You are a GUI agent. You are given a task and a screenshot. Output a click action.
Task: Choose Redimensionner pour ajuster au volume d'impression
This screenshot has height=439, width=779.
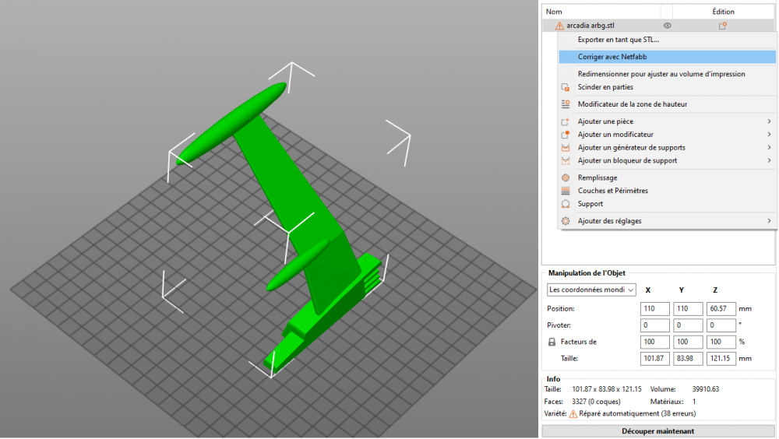tap(661, 73)
